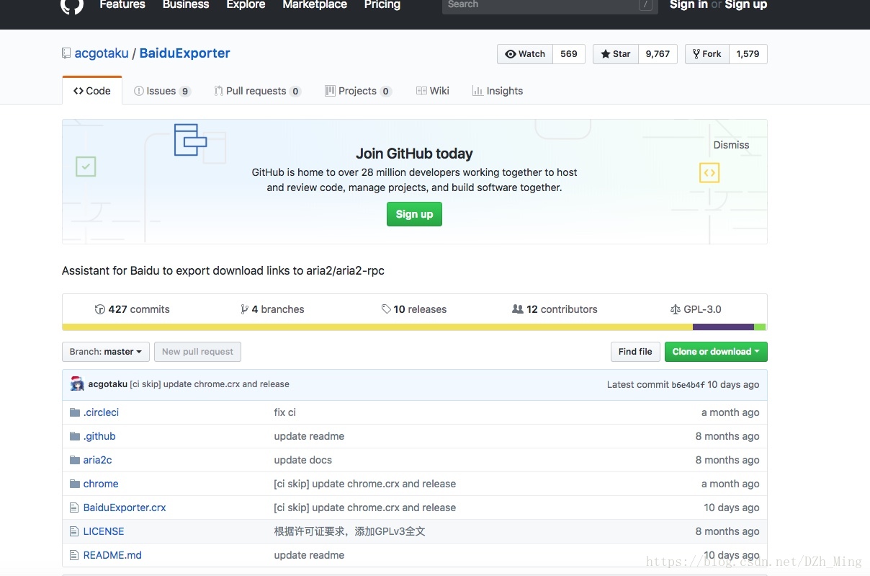
Task: Click acgotaku's avatar in latest commit row
Action: 77,384
